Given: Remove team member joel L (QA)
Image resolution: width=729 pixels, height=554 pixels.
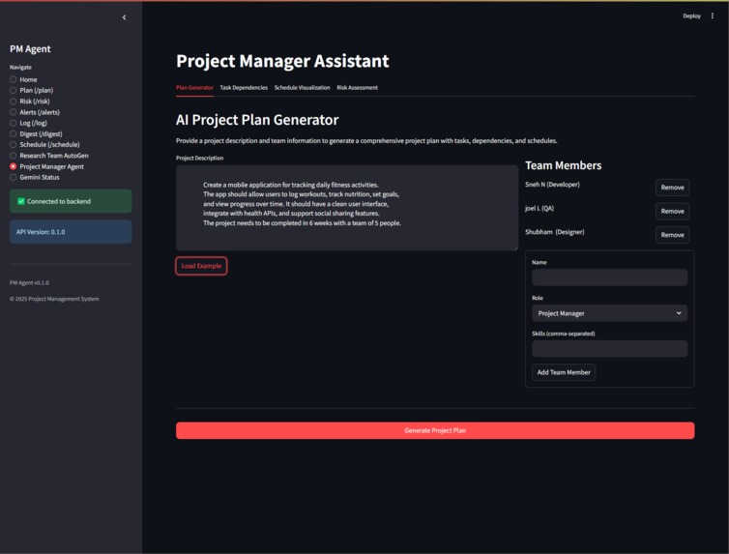Looking at the screenshot, I should pyautogui.click(x=672, y=211).
